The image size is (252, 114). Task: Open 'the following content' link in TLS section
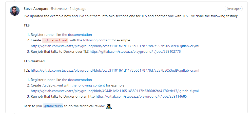94,40
